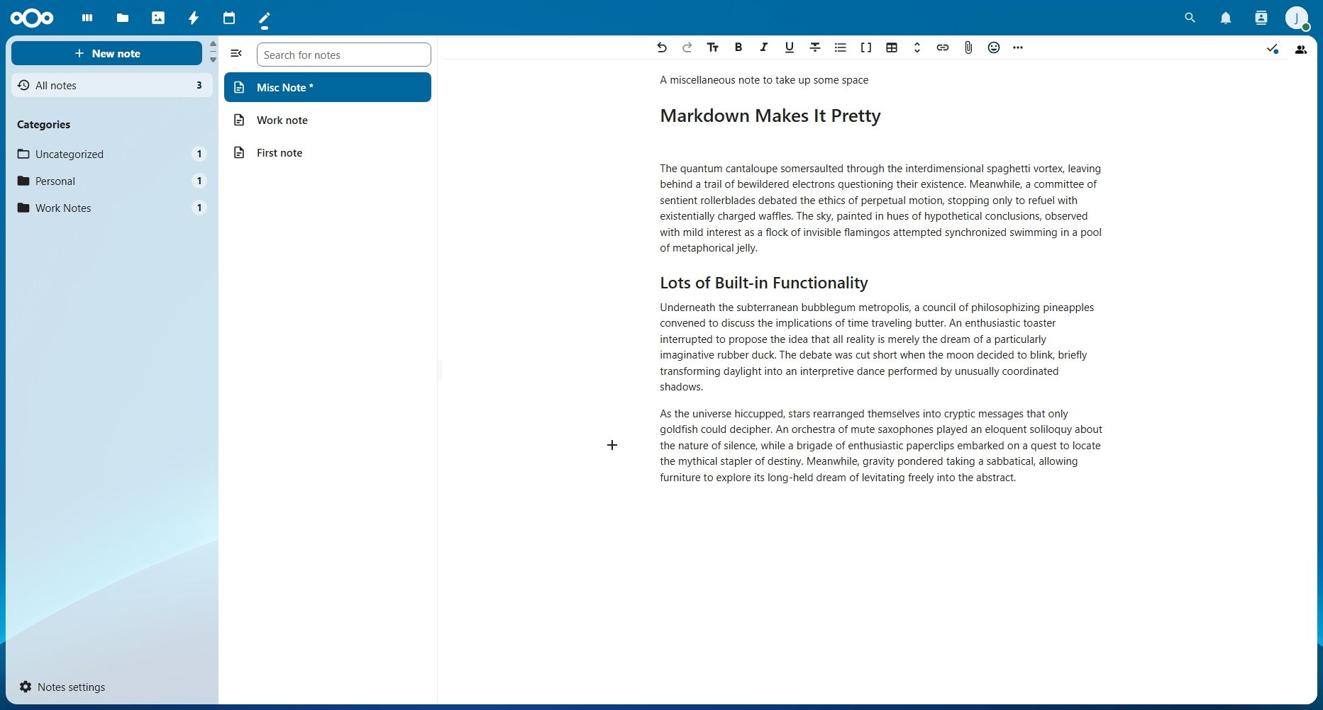Toggle the active users session panel
The height and width of the screenshot is (710, 1323).
(1300, 50)
